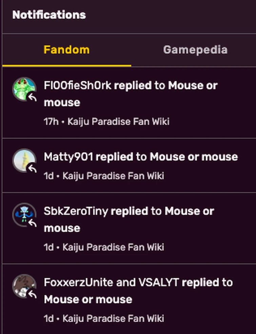Click 17h Kaiju Paradise Fan Wiki timestamp

106,122
